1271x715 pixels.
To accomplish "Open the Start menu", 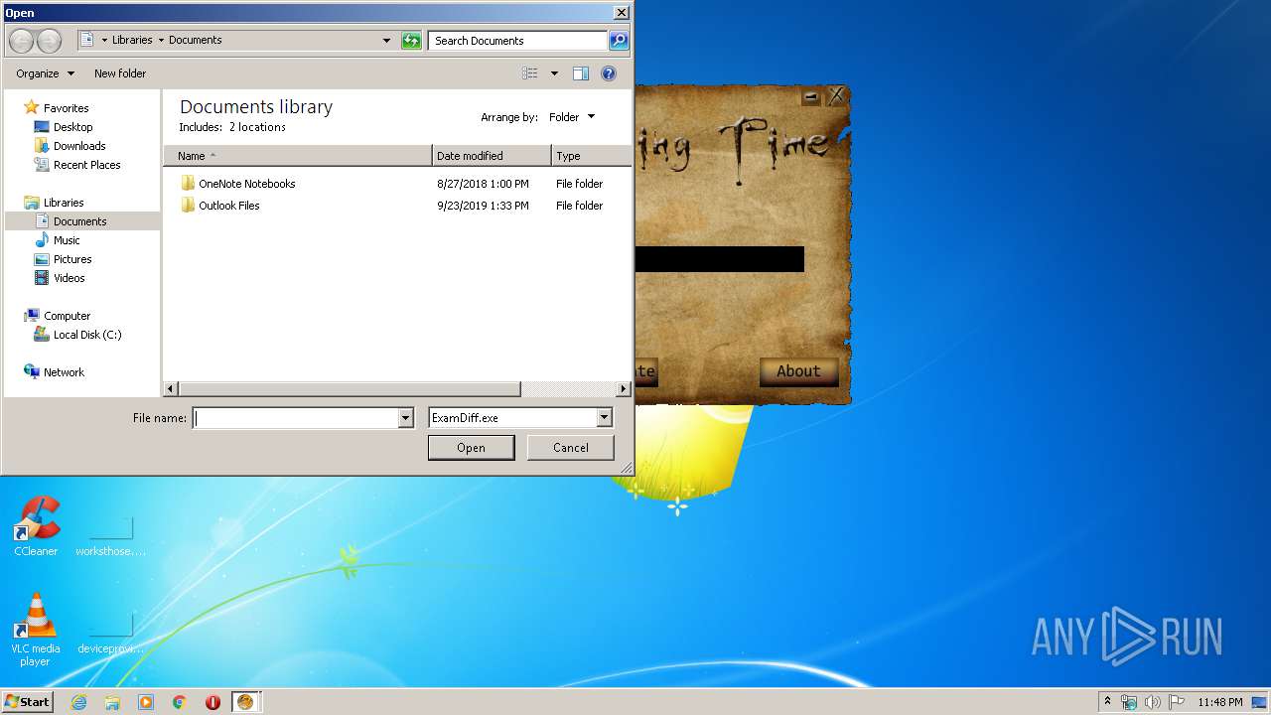I will point(27,702).
